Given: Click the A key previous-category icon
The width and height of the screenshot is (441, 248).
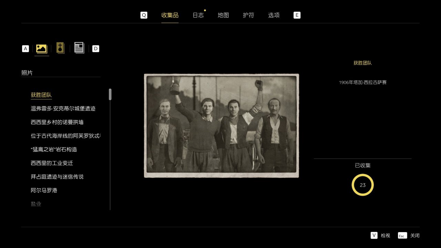Looking at the screenshot, I should pos(25,49).
